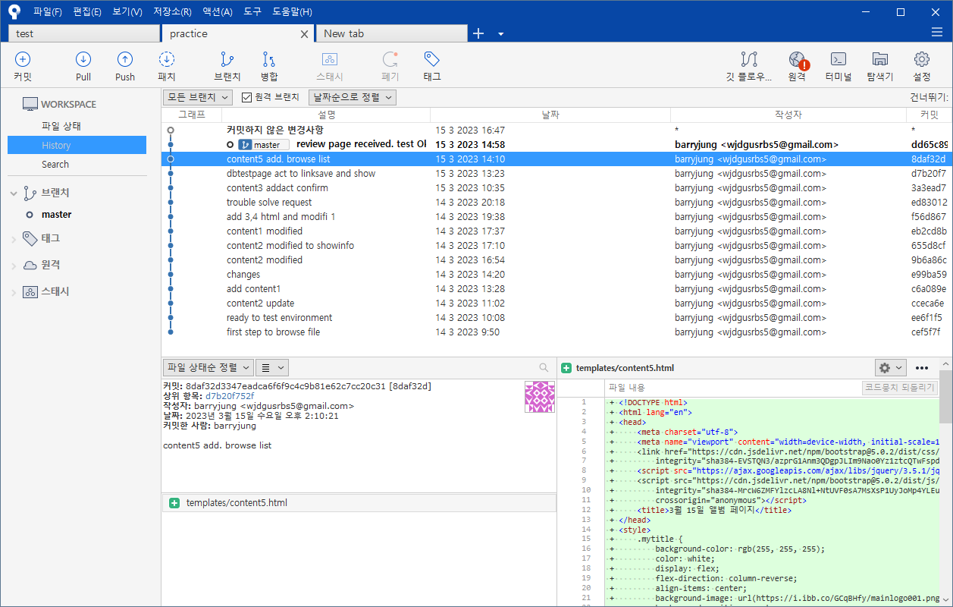This screenshot has width=953, height=607.
Task: Open the File (파일) menu
Action: pyautogui.click(x=48, y=12)
